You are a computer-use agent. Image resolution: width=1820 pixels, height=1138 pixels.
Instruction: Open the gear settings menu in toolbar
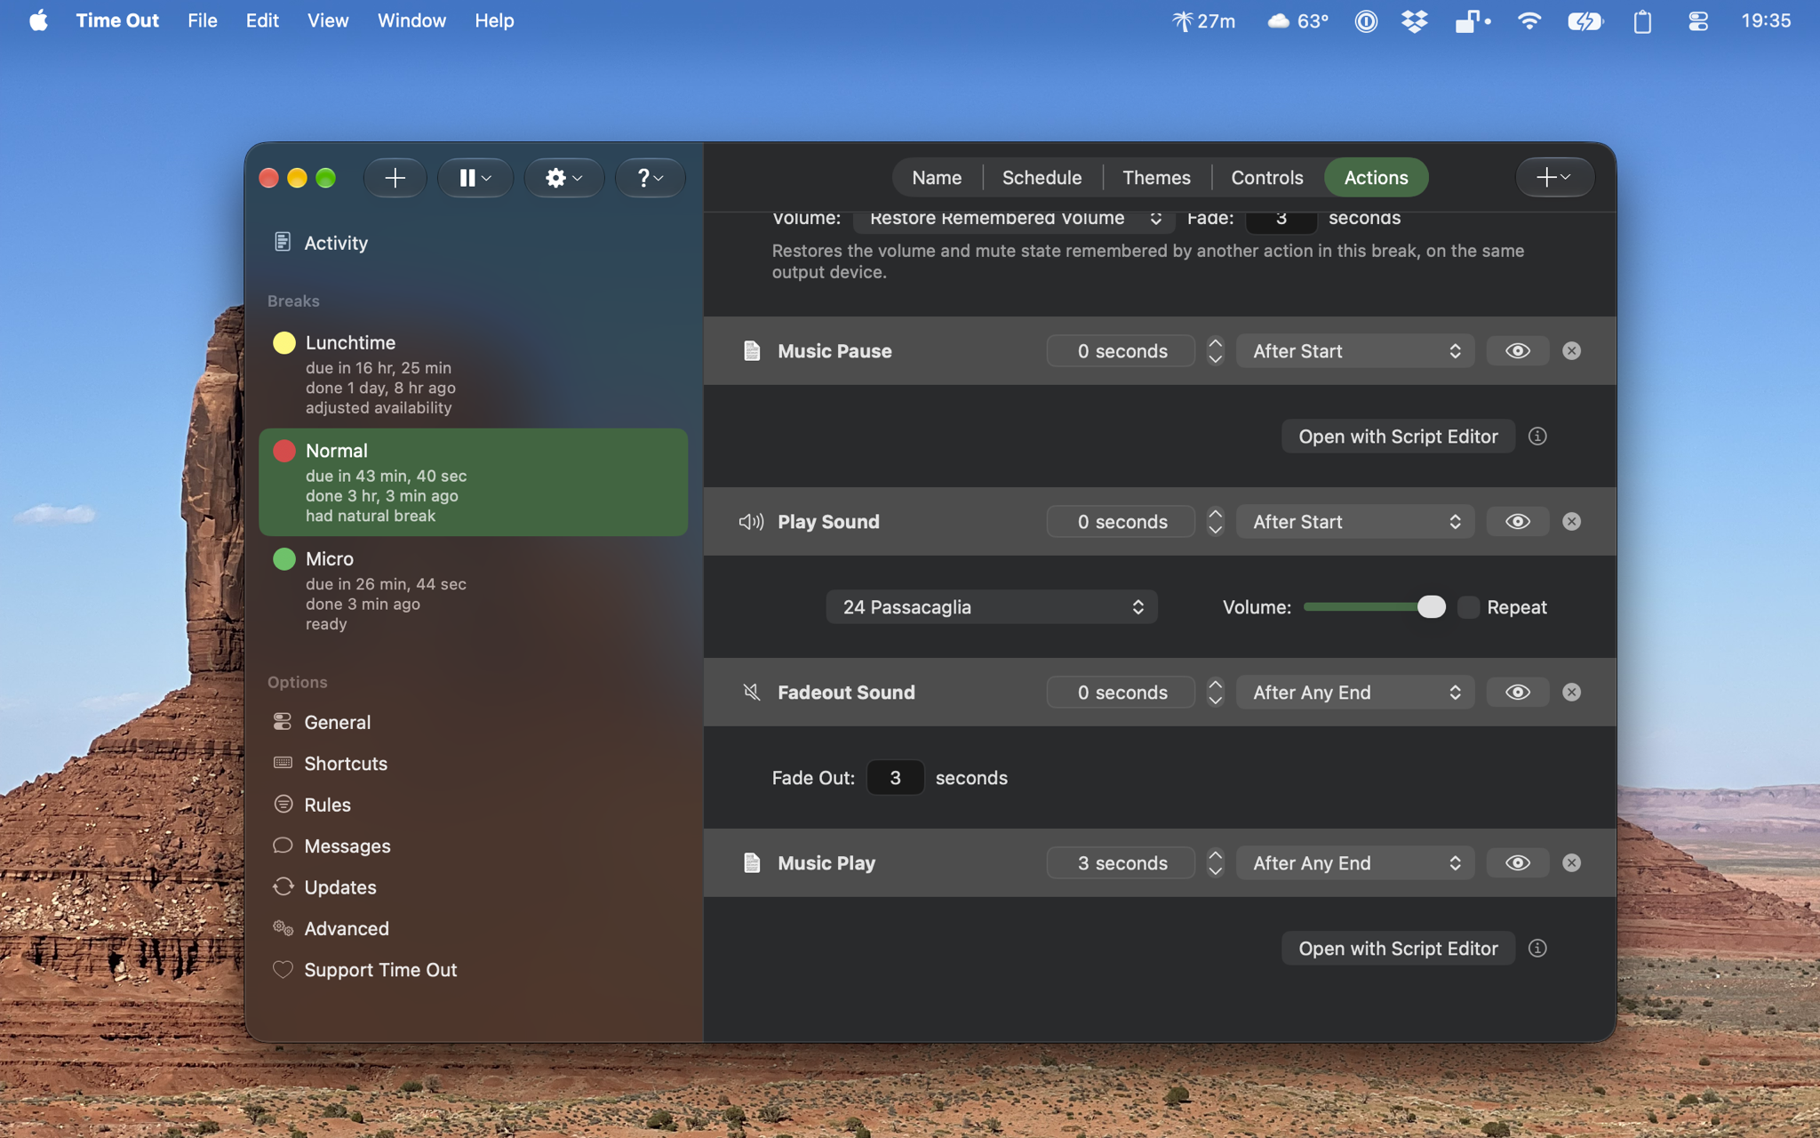coord(564,178)
